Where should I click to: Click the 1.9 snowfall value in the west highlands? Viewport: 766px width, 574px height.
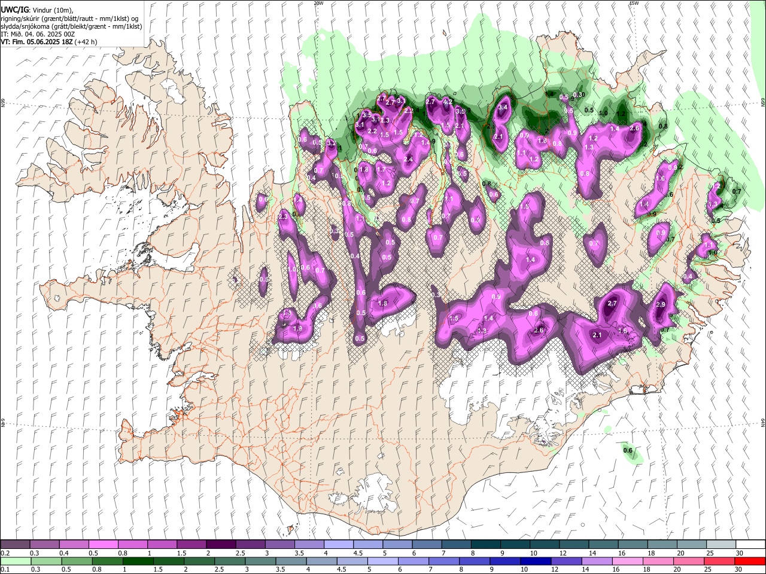point(297,329)
